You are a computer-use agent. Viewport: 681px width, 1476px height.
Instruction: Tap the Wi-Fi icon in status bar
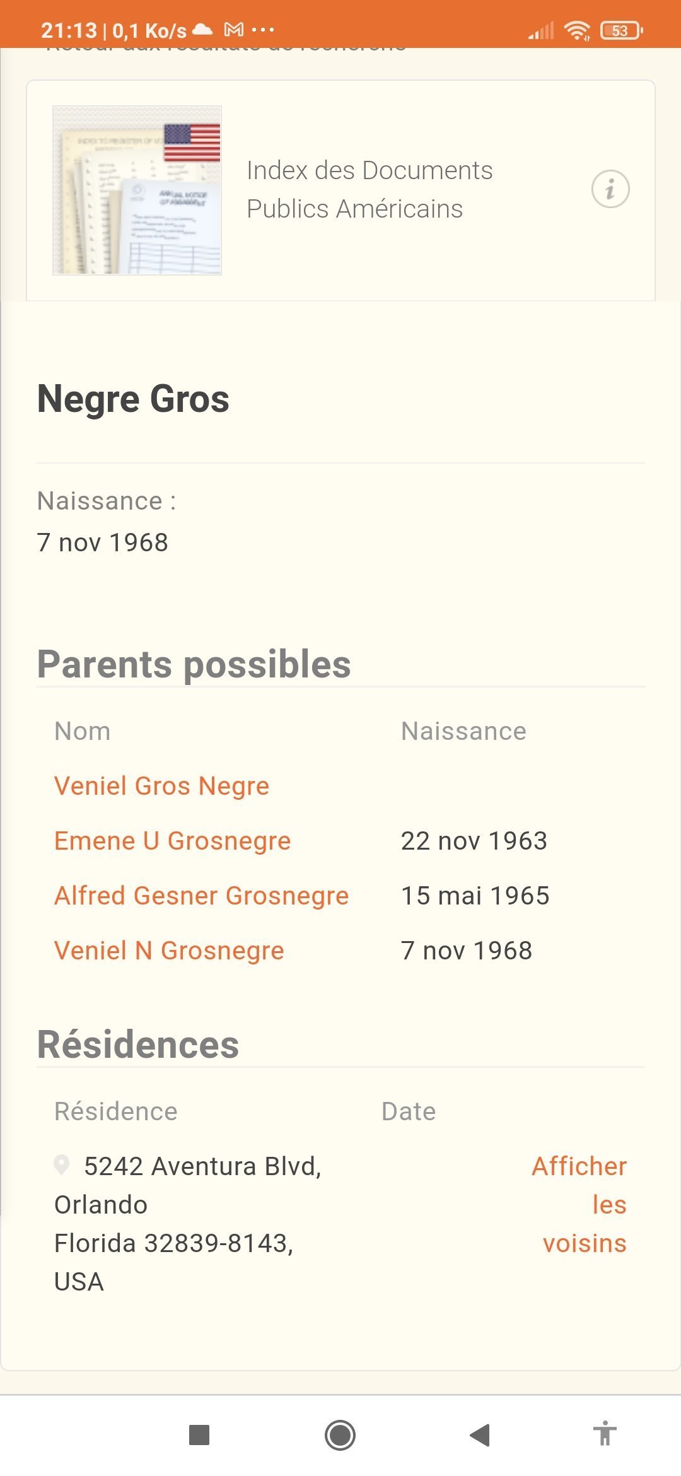click(576, 30)
